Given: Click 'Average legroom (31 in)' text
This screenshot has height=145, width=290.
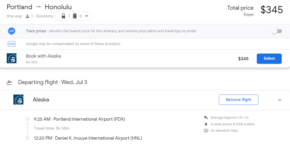Looking at the screenshot, I should (229, 117).
